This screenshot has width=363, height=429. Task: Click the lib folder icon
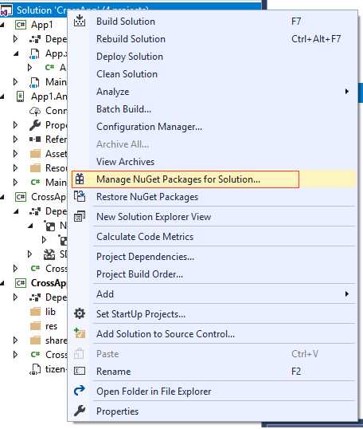coord(35,311)
